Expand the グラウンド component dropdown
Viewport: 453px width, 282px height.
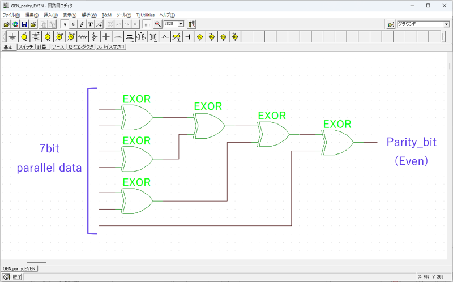click(447, 24)
